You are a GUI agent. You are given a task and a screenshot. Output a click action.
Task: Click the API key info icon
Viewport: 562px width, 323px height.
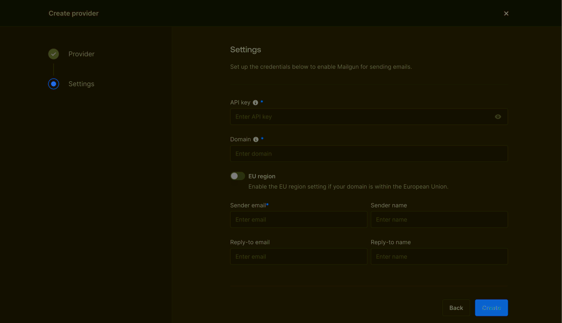[x=256, y=103]
